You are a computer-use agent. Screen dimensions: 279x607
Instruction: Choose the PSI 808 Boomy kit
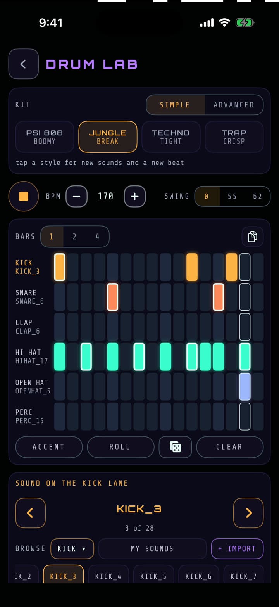coord(45,137)
